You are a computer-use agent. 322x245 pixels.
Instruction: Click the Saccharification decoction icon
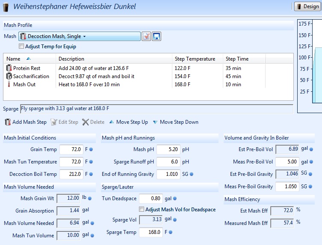coord(9,76)
